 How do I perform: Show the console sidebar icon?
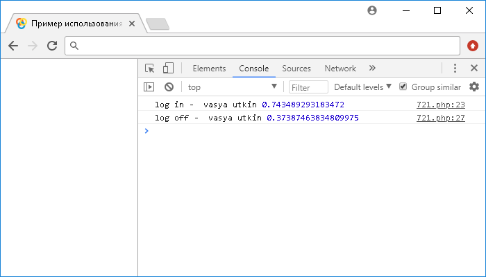149,87
